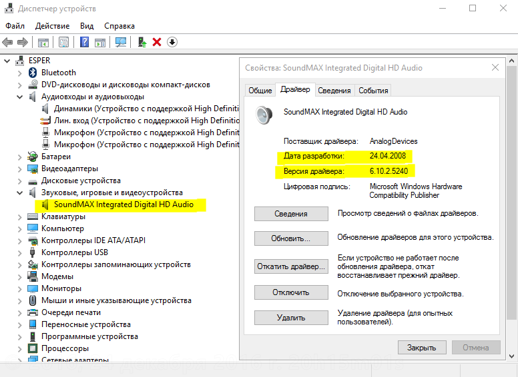Image resolution: width=518 pixels, height=377 pixels.
Task: Switch to the Общие tab
Action: click(x=260, y=91)
